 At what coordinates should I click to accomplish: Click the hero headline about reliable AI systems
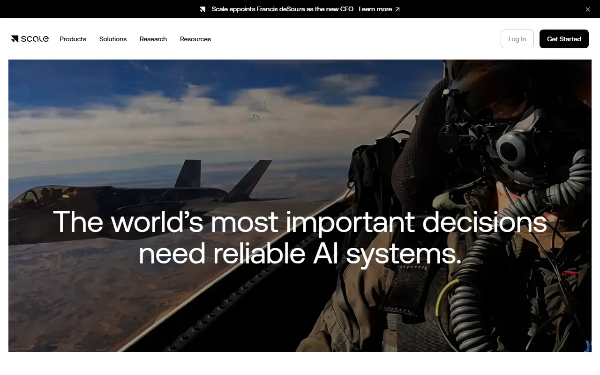click(300, 238)
